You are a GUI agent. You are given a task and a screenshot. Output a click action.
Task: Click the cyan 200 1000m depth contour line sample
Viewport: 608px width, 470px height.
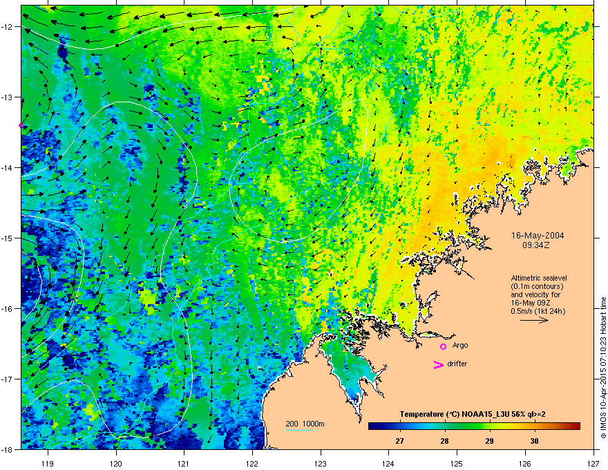pos(299,430)
